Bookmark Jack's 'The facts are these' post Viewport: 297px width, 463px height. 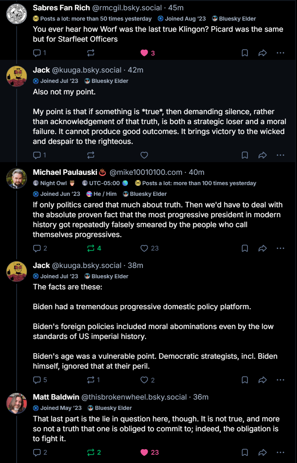245,380
